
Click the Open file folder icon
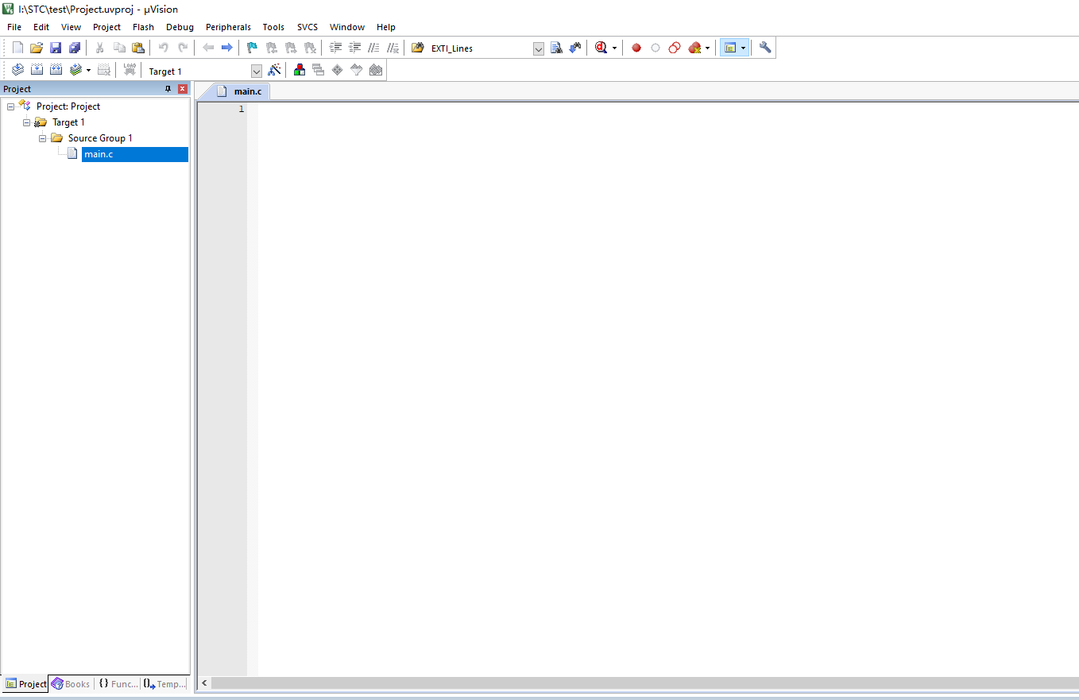(x=37, y=48)
